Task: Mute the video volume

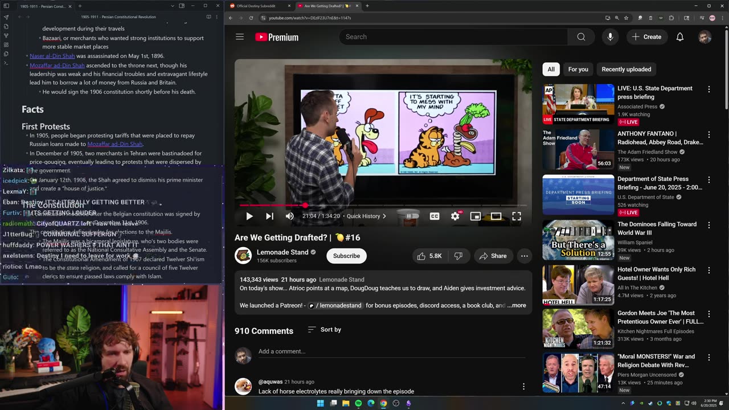Action: pyautogui.click(x=289, y=216)
